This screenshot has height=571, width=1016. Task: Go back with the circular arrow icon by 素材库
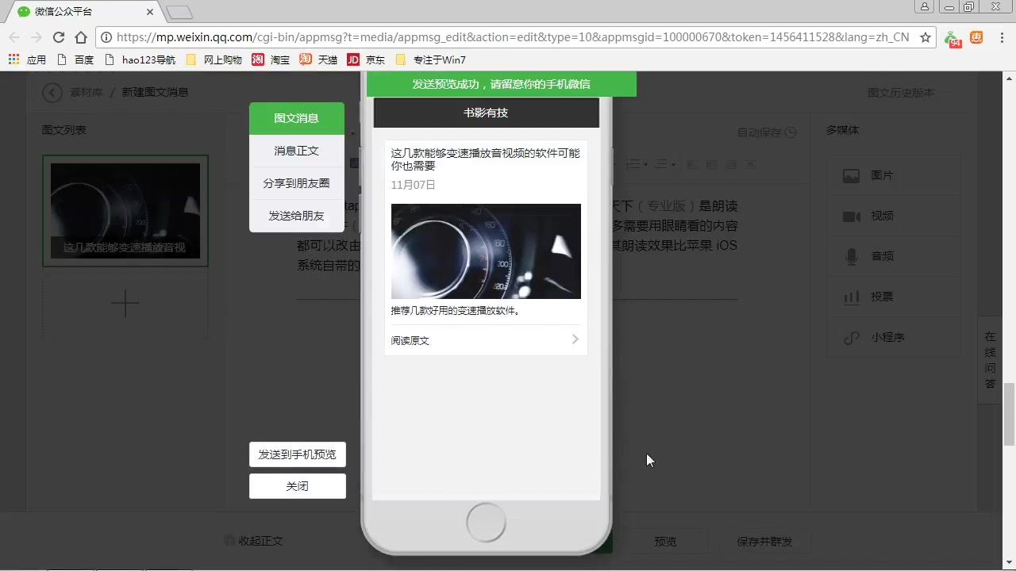(52, 92)
